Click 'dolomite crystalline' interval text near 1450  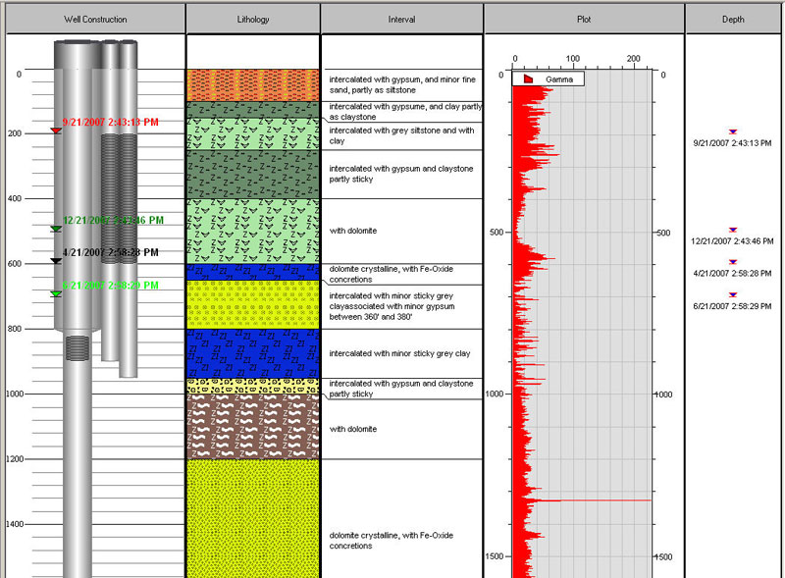pos(391,541)
